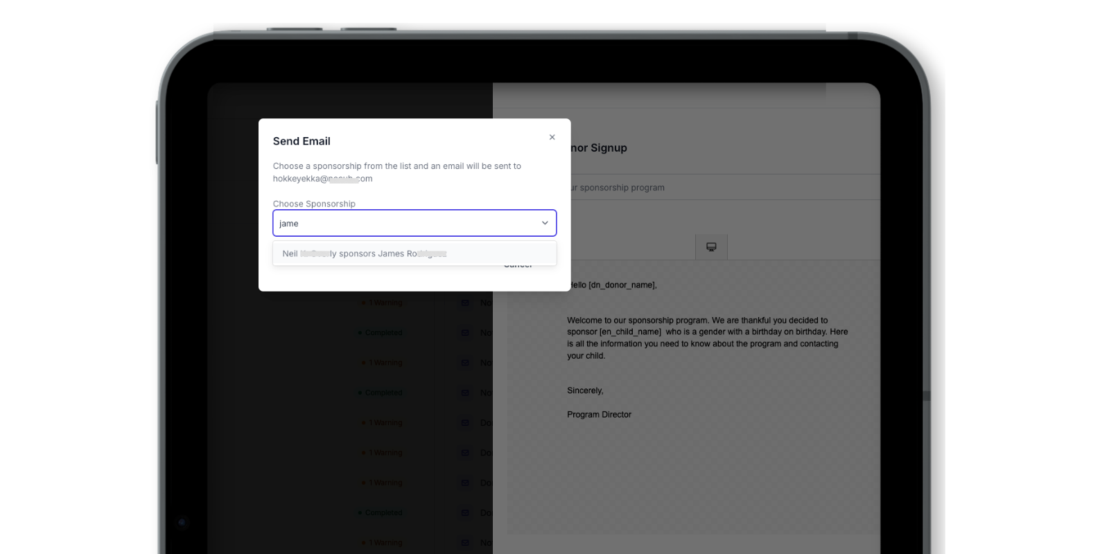
Task: Select the sponsorship option mentioning James
Action: 414,253
